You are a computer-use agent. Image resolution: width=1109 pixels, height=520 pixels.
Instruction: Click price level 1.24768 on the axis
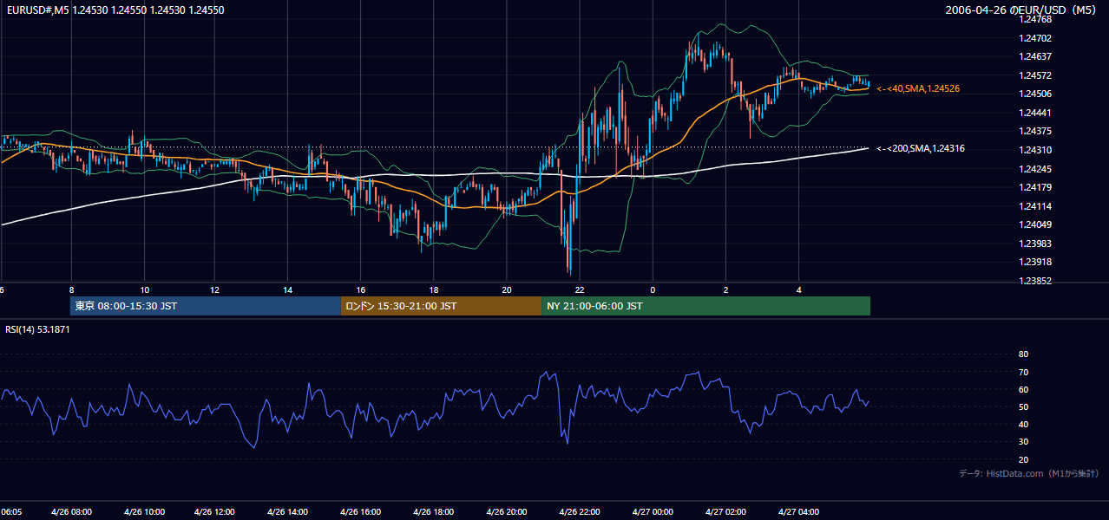pos(1034,19)
